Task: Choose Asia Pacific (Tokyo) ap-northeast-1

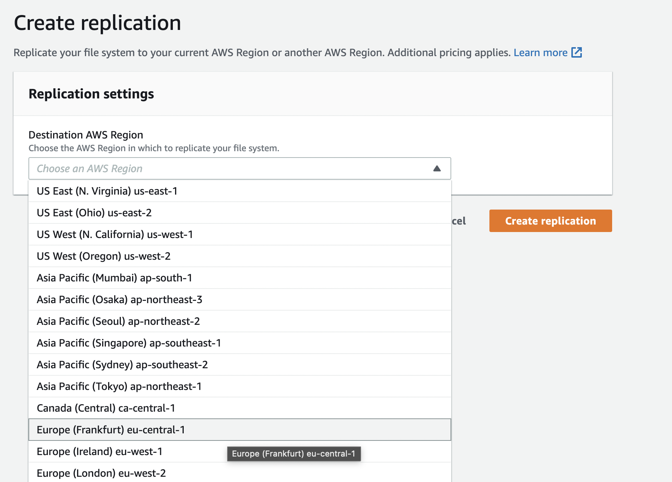Action: (x=240, y=387)
